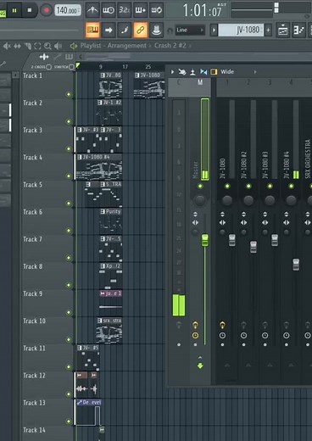Viewport: 312px width, 441px height.
Task: Pause playback with the transport pause button
Action: pyautogui.click(x=14, y=10)
